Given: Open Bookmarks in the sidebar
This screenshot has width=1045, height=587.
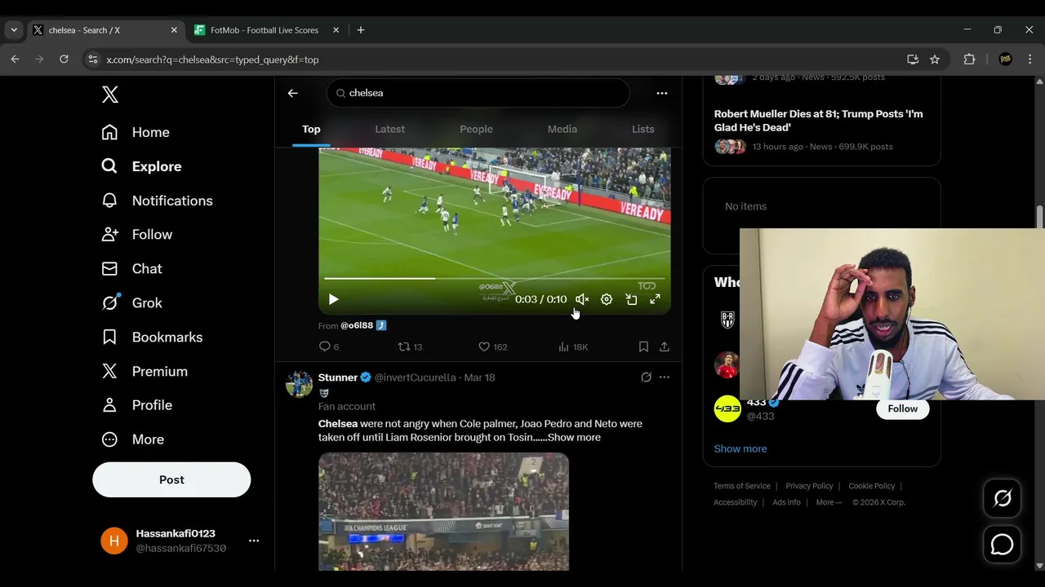Looking at the screenshot, I should coord(152,337).
